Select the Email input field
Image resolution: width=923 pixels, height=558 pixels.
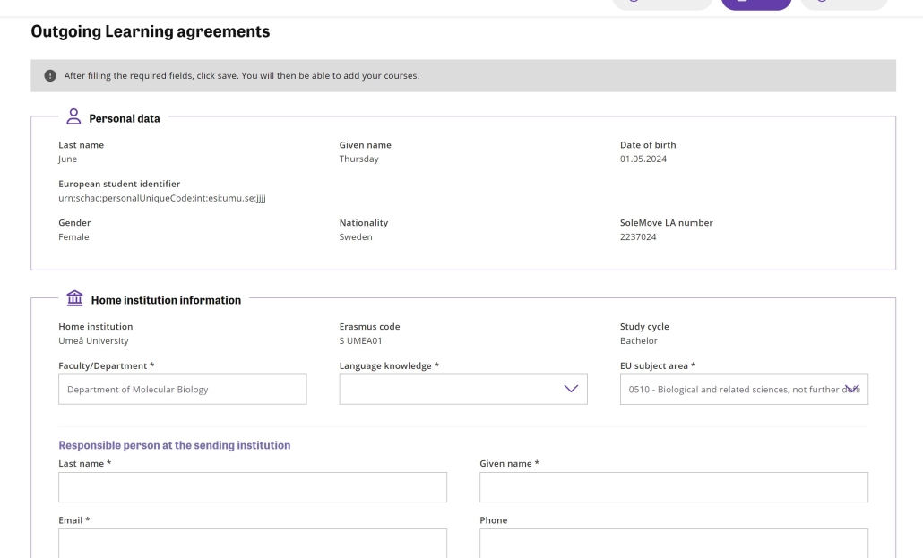(x=253, y=544)
